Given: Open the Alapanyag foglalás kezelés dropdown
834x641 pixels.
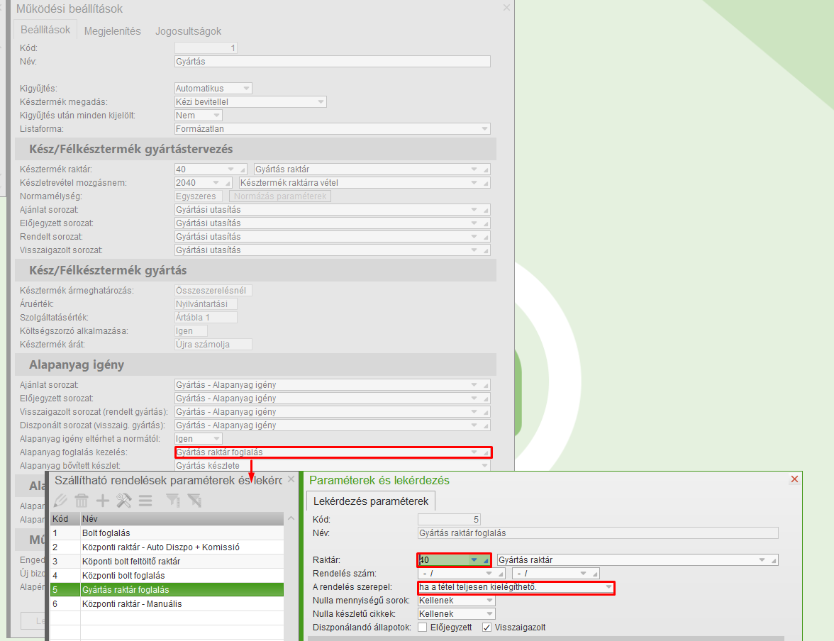Looking at the screenshot, I should [474, 452].
